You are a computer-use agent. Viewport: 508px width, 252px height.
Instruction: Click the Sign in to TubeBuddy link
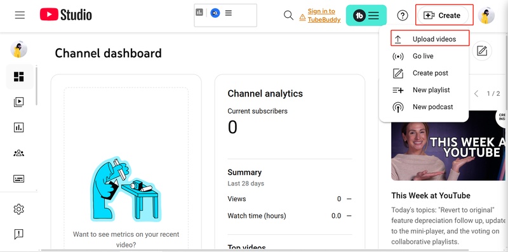tap(324, 15)
